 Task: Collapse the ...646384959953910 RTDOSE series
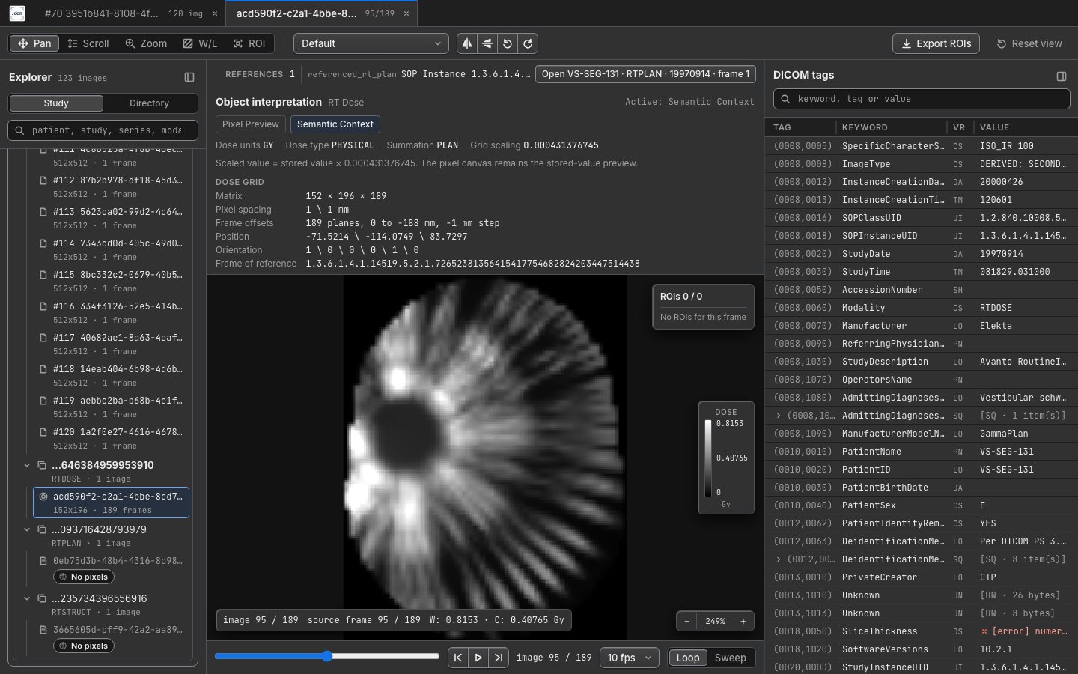coord(27,465)
